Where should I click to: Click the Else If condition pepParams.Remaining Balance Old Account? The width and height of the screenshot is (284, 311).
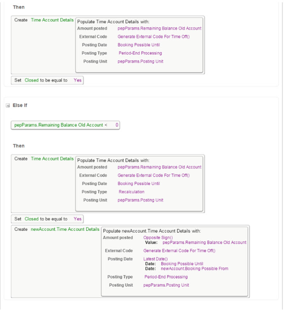(59, 125)
